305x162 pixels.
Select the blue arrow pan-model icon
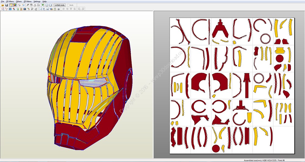23,5
